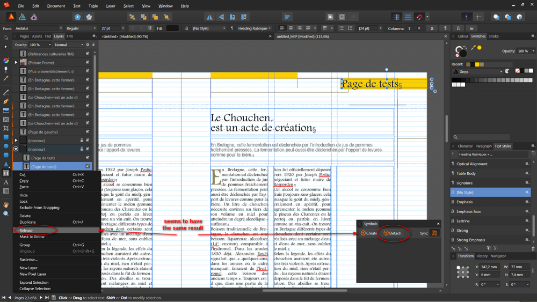The height and width of the screenshot is (302, 537).
Task: Toggle visibility of Page de gauche layer
Action: click(88, 132)
